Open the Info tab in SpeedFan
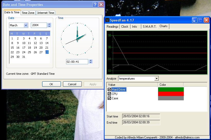 pos(134,27)
